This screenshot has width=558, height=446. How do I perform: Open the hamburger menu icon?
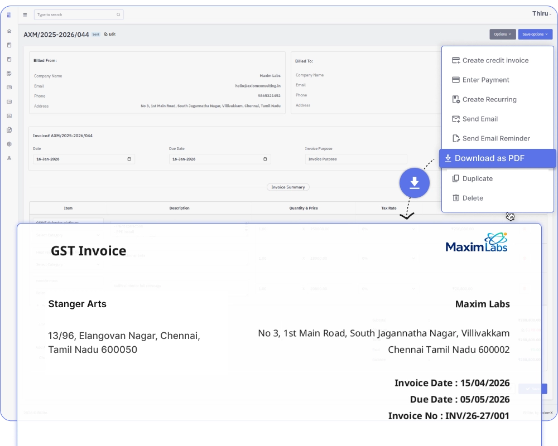coord(25,15)
